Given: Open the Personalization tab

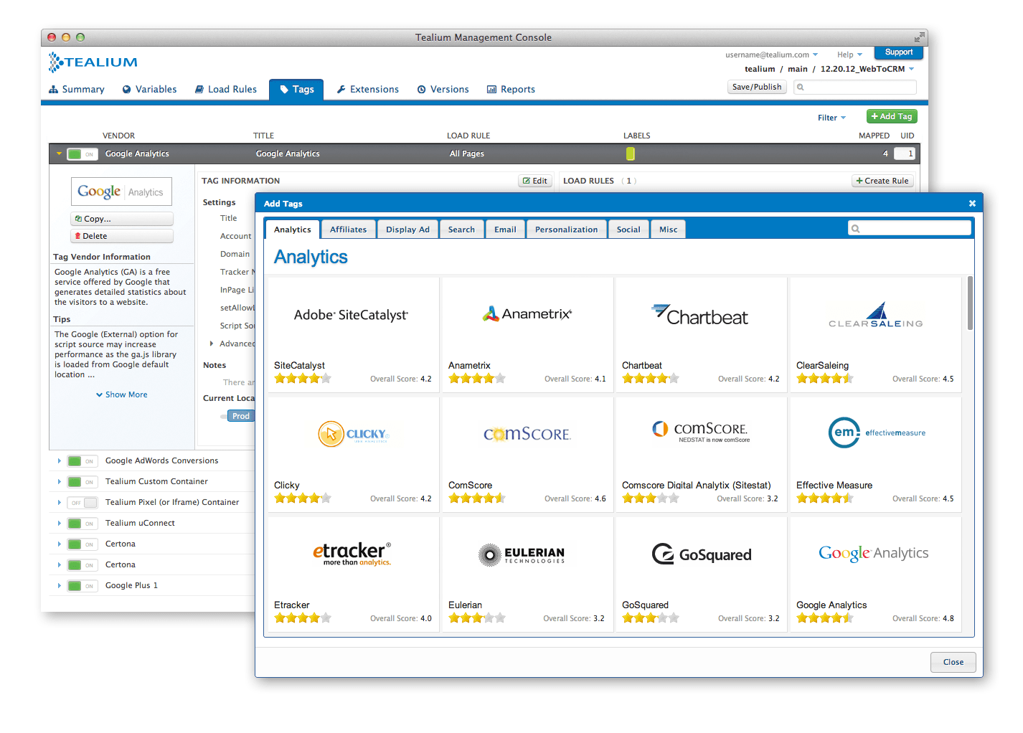Looking at the screenshot, I should click(x=566, y=230).
